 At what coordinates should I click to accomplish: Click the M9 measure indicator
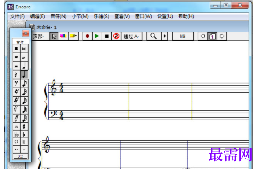click(182, 36)
